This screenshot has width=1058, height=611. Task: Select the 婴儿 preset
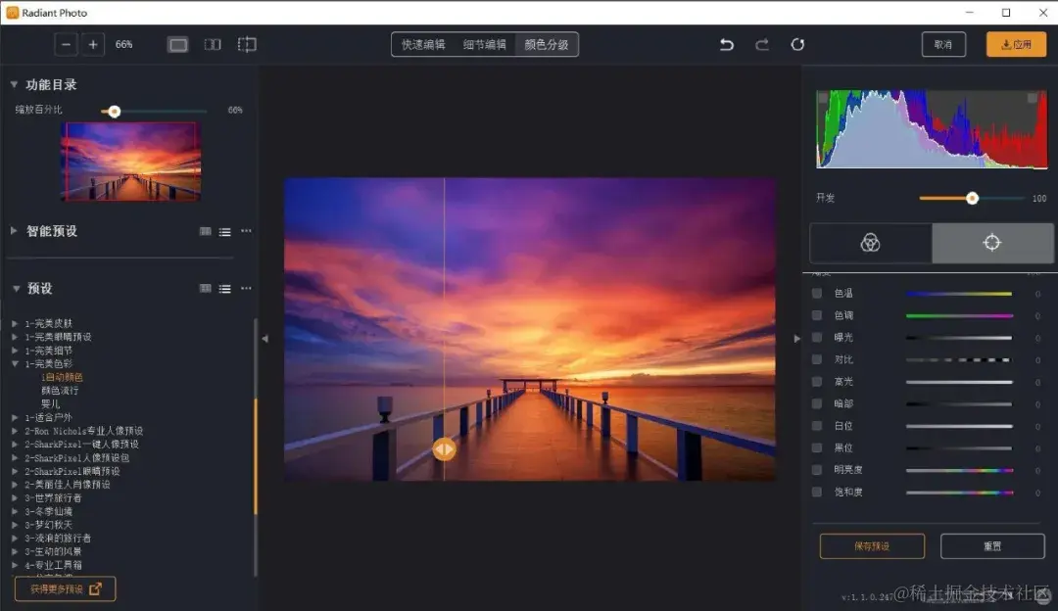[x=51, y=404]
